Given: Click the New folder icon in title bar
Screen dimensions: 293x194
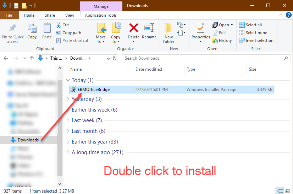Looking at the screenshot, I should pyautogui.click(x=24, y=6).
